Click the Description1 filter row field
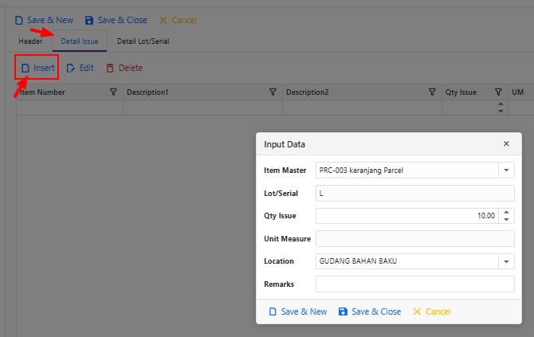Screen dimensions: 534x337 point(202,108)
